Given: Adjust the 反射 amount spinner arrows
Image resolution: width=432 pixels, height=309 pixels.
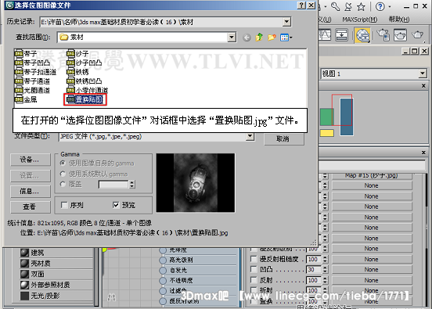Looking at the screenshot, I should 325,280.
